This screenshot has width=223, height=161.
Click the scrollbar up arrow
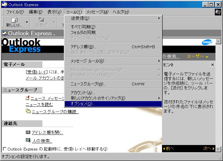pyautogui.click(x=218, y=42)
